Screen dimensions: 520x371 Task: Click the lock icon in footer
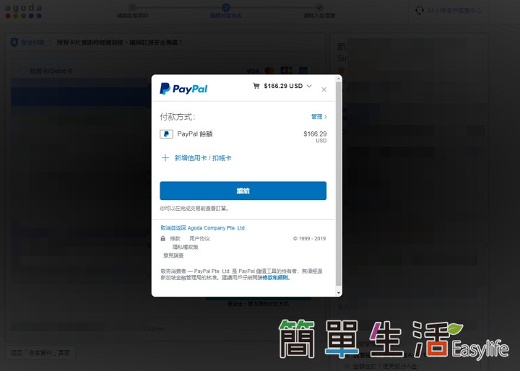[x=162, y=238]
